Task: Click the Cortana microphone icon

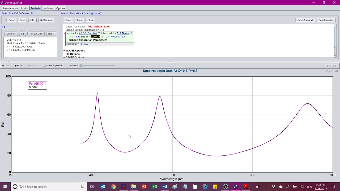Action: [x=82, y=187]
